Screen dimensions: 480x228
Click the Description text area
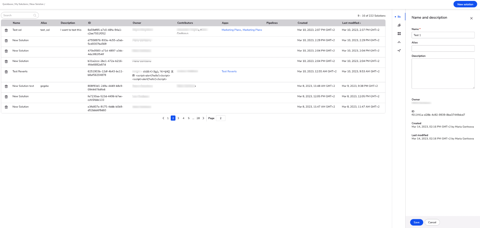[x=443, y=74]
